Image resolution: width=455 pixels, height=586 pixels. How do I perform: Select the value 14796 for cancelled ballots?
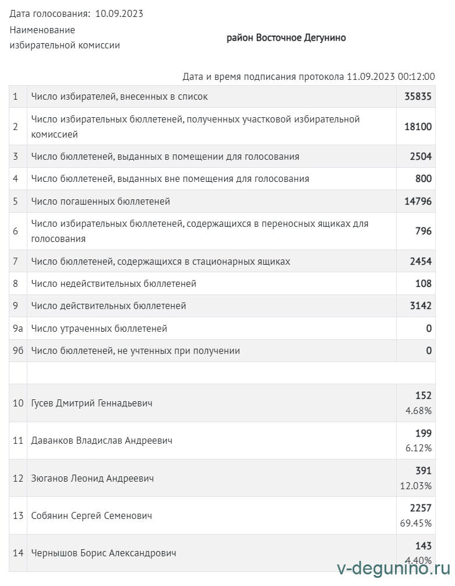(x=418, y=202)
